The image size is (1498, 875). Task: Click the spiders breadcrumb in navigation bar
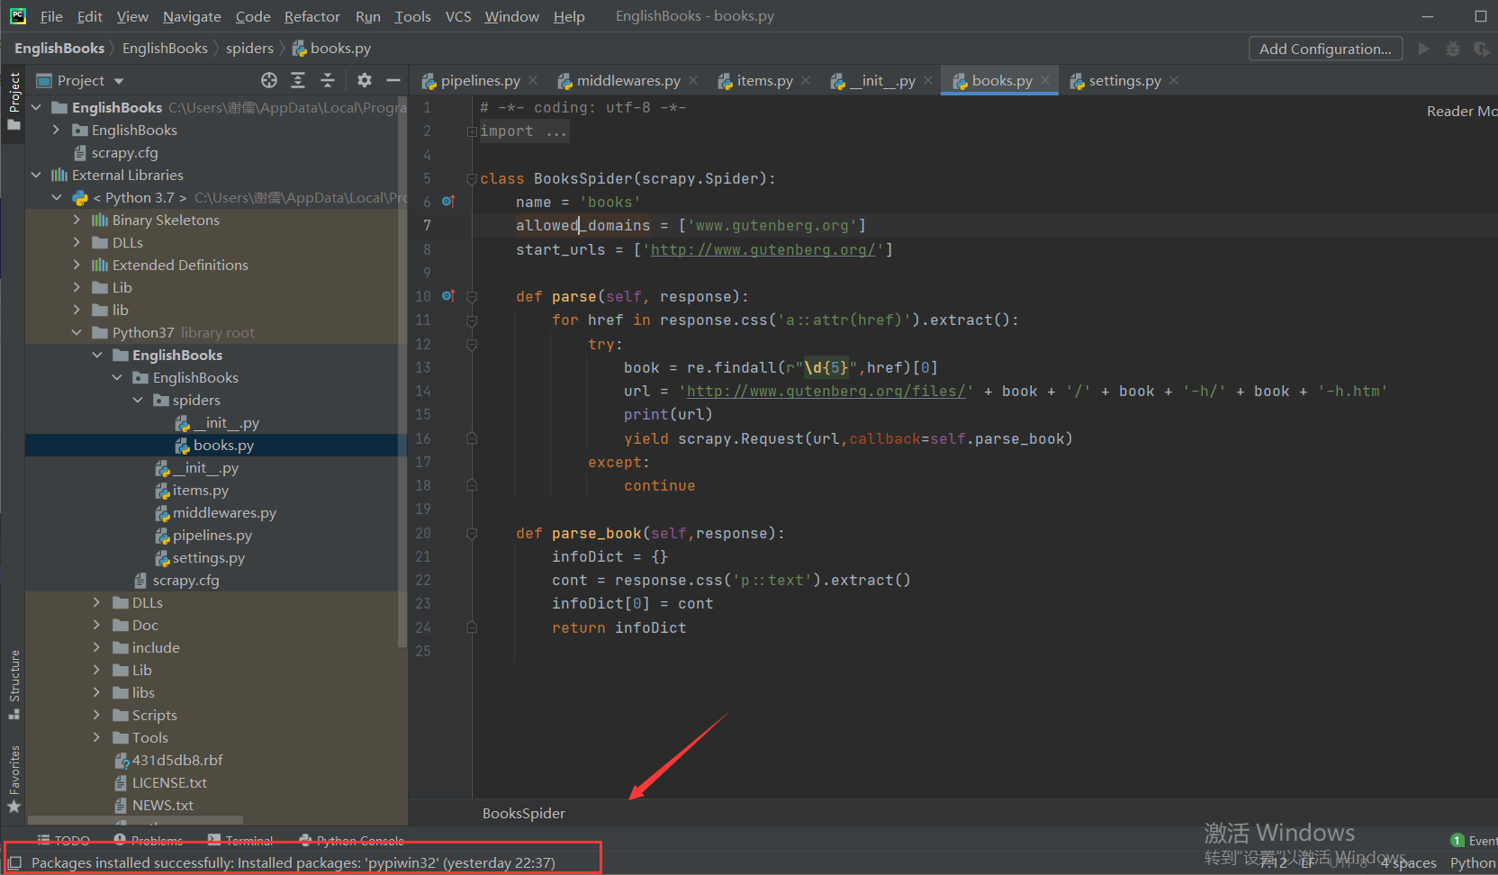[249, 49]
